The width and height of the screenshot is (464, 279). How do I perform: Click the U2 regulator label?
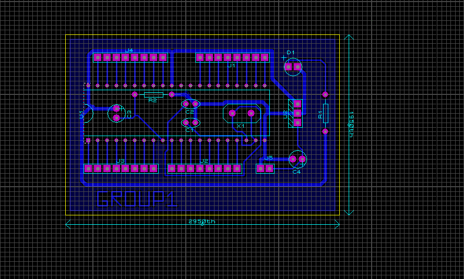point(285,114)
